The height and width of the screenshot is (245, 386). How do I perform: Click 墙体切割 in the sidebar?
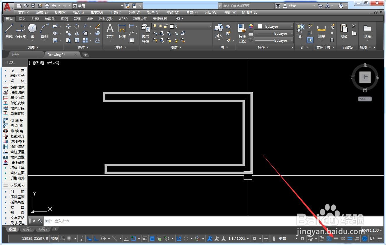(x=14, y=92)
